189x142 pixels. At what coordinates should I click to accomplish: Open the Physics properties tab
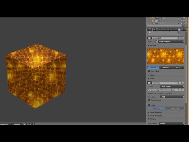(185, 30)
